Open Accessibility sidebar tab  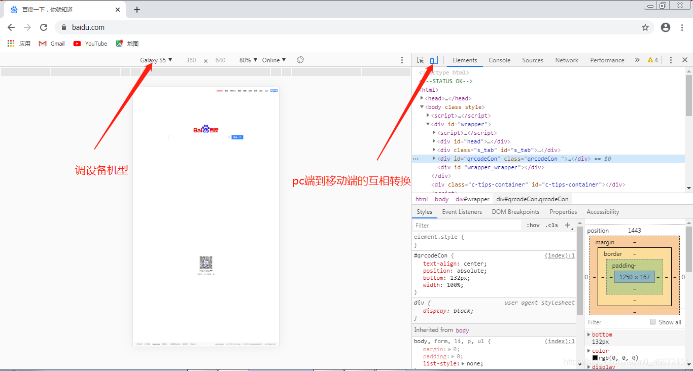point(603,212)
